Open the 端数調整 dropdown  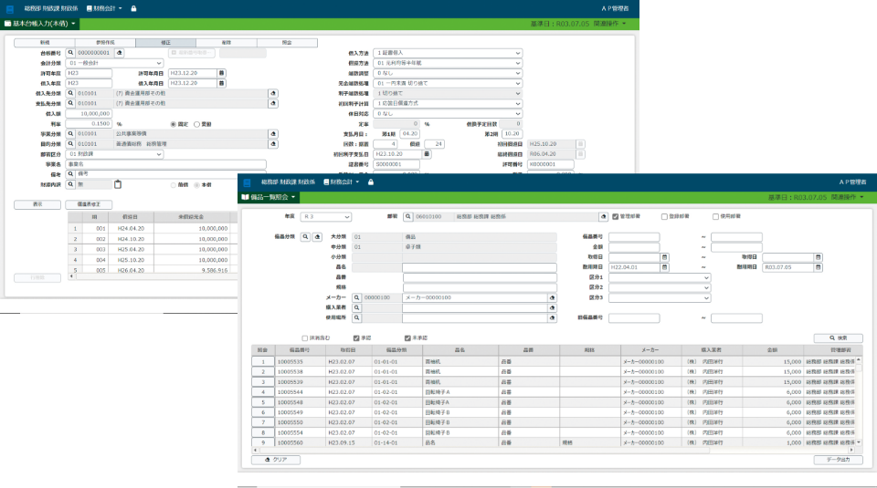tap(448, 73)
